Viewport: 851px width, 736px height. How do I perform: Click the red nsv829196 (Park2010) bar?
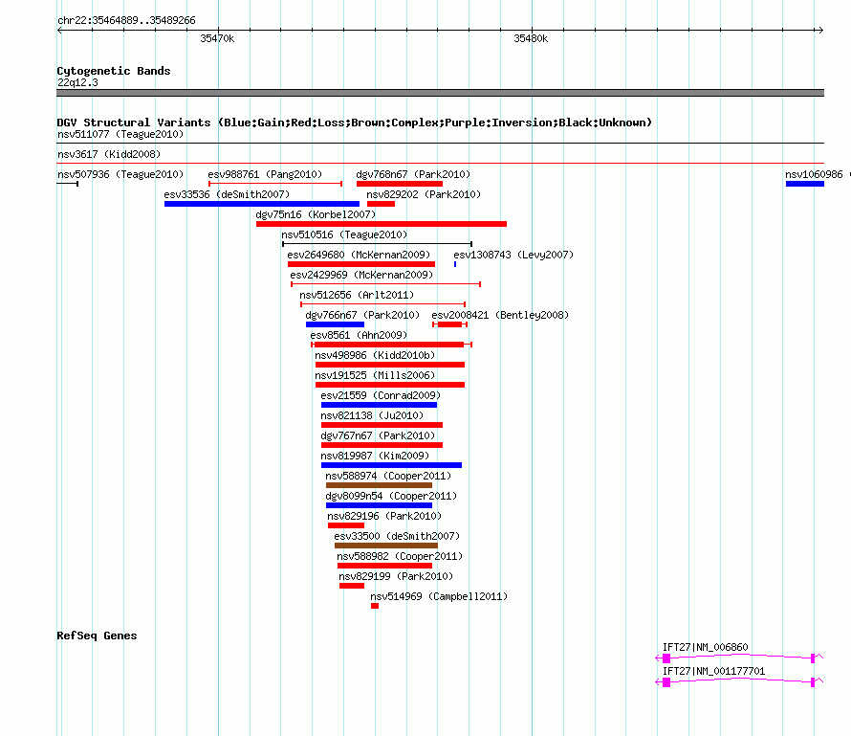coord(346,525)
